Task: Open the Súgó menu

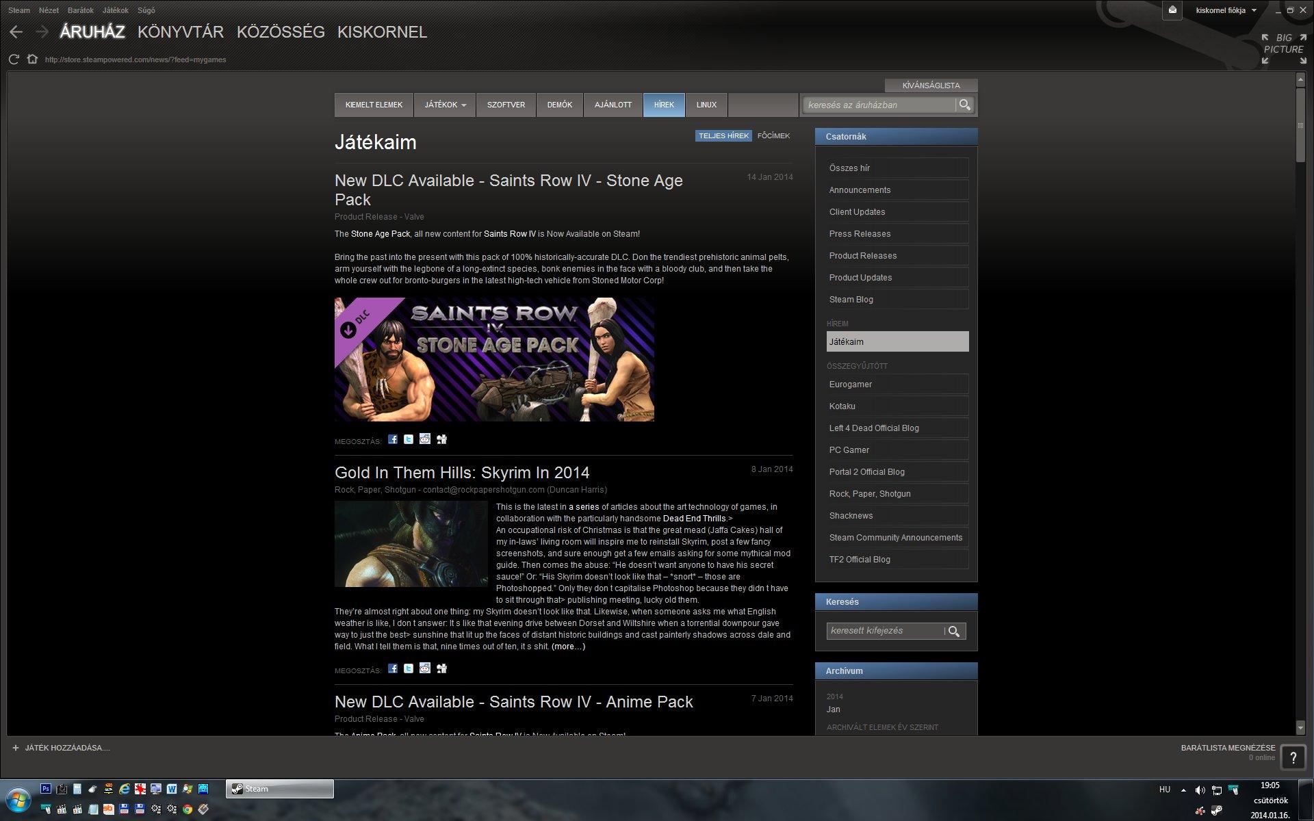Action: tap(146, 10)
